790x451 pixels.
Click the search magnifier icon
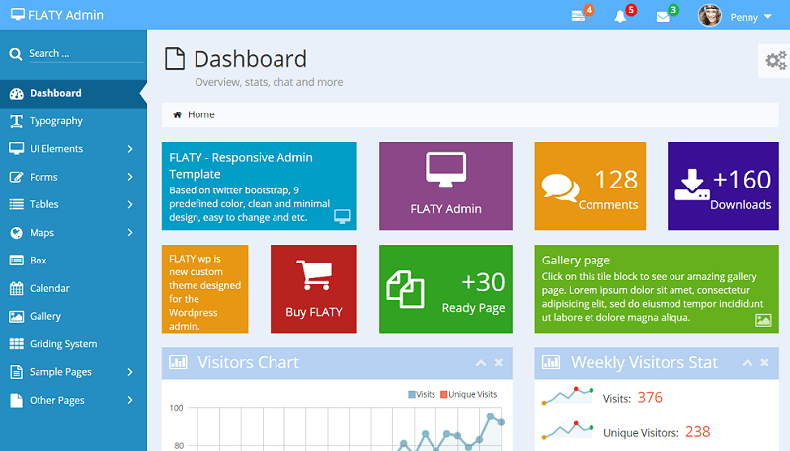[16, 54]
